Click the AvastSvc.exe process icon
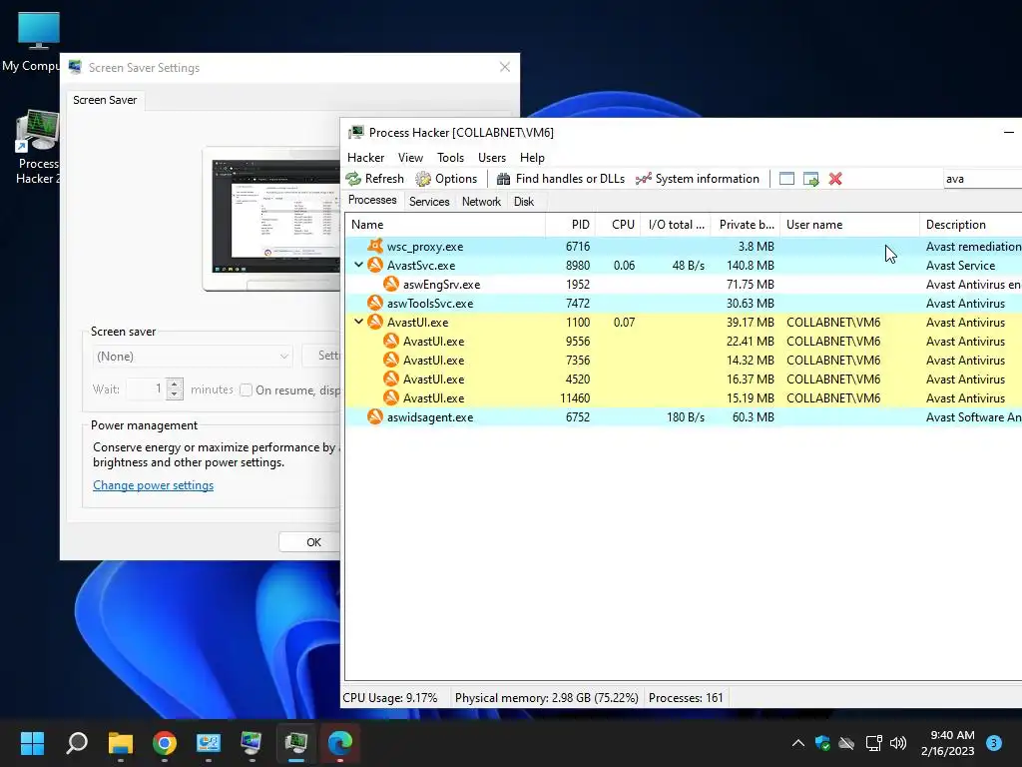The width and height of the screenshot is (1022, 767). click(x=375, y=265)
